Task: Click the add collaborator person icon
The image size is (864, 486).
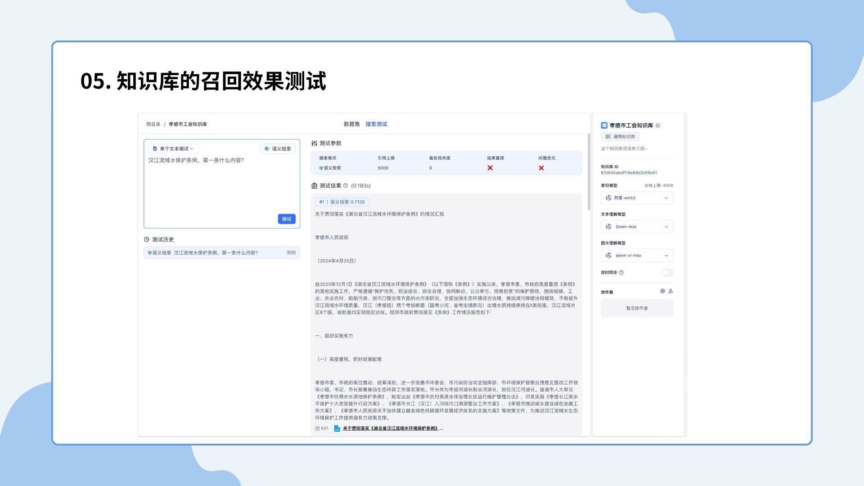Action: point(670,291)
